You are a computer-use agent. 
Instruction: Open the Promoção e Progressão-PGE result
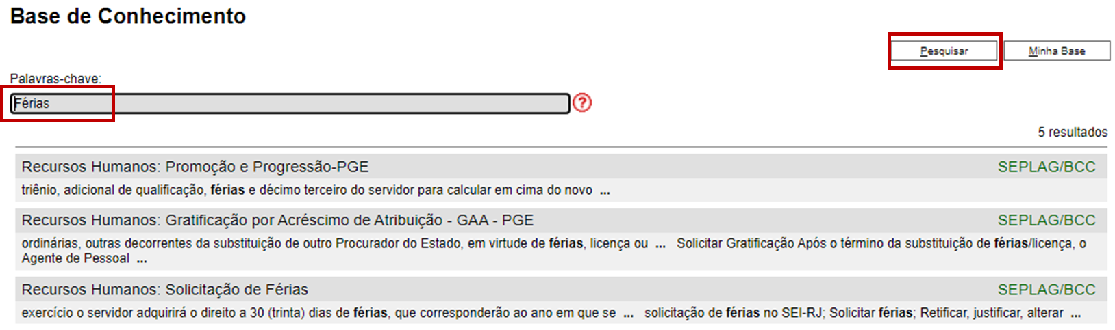pos(195,167)
